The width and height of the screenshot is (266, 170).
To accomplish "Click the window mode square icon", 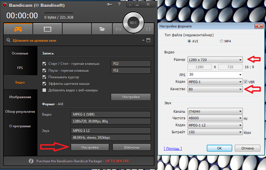I will [148, 40].
